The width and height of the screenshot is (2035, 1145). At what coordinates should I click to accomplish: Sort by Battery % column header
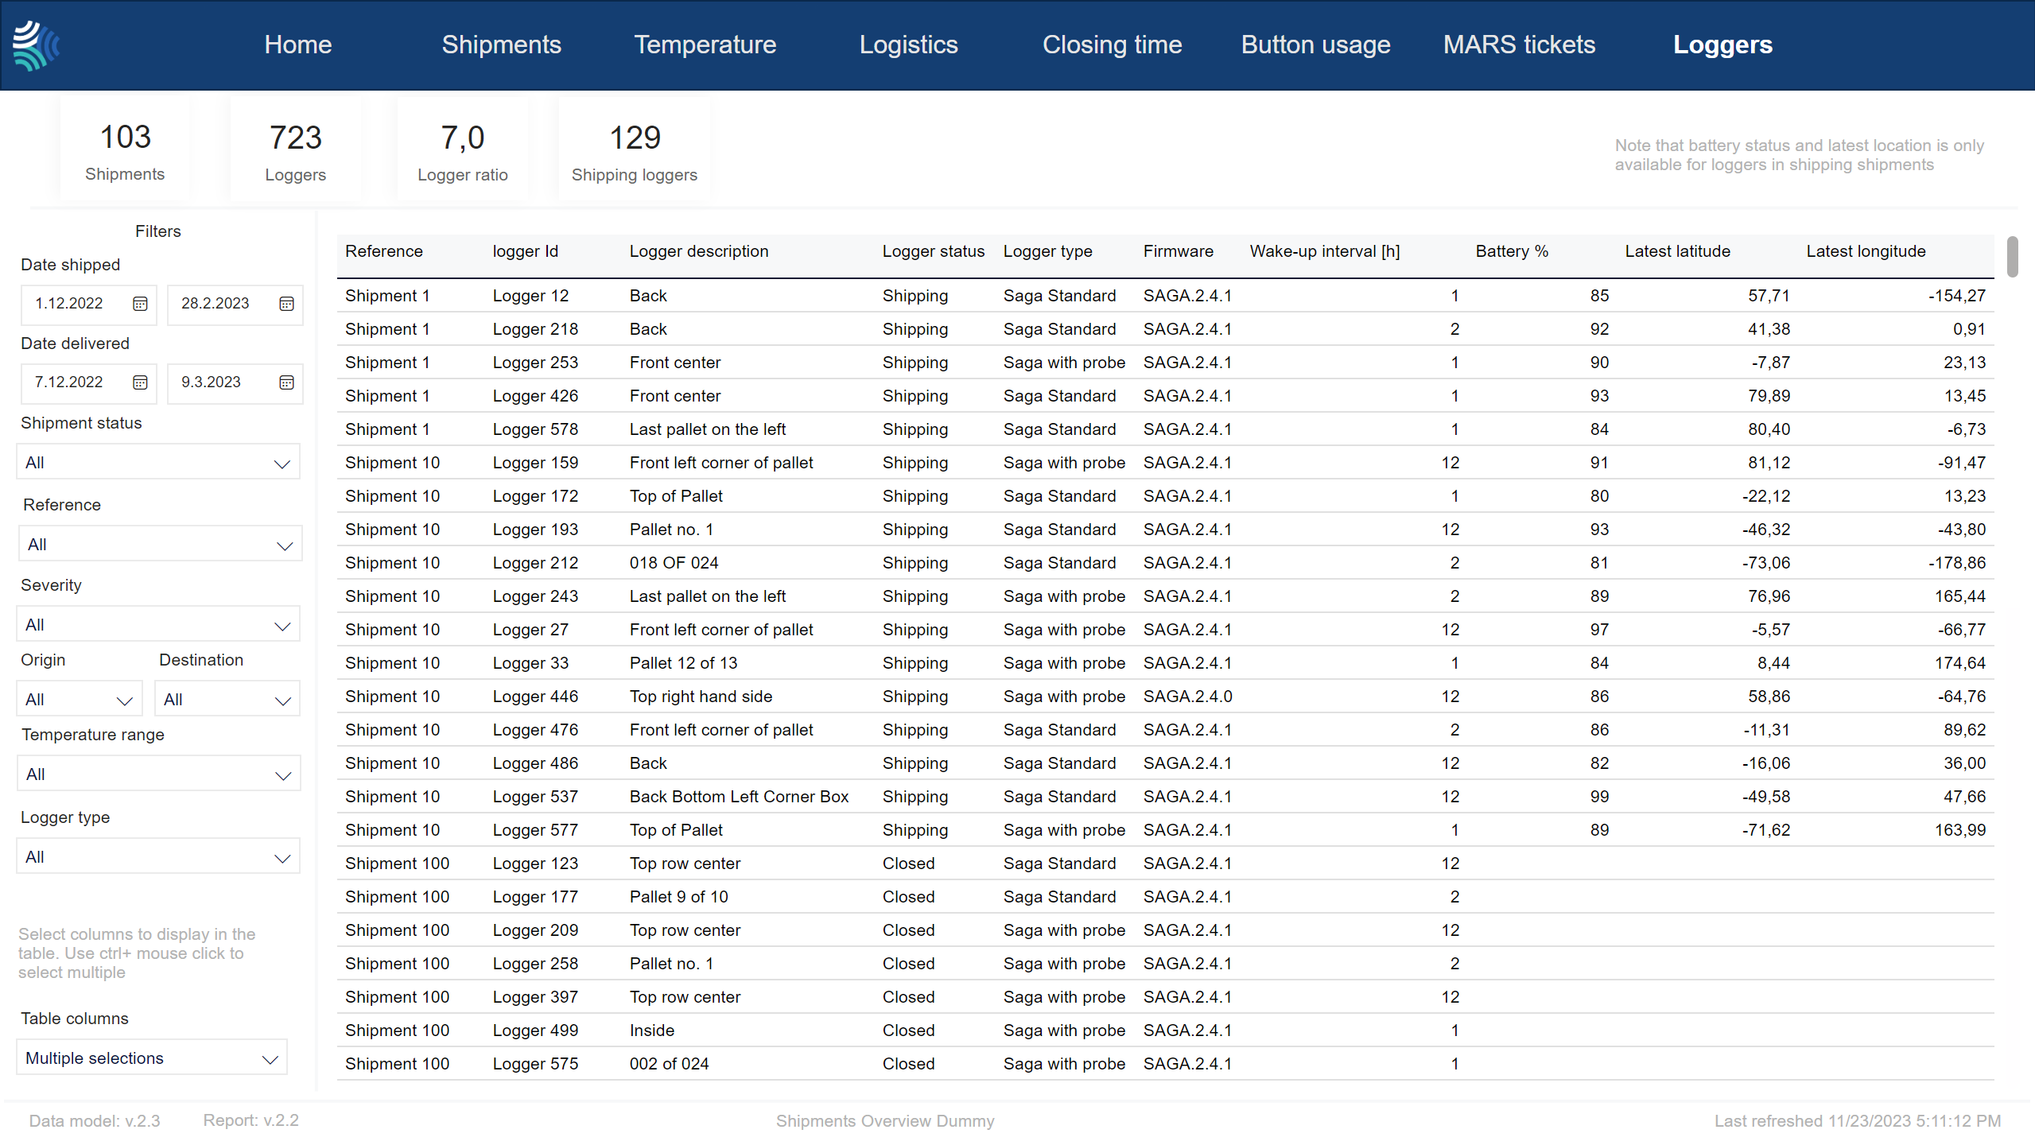pos(1513,251)
